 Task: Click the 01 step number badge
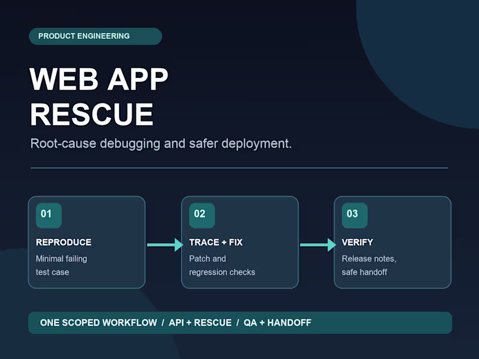tap(49, 215)
